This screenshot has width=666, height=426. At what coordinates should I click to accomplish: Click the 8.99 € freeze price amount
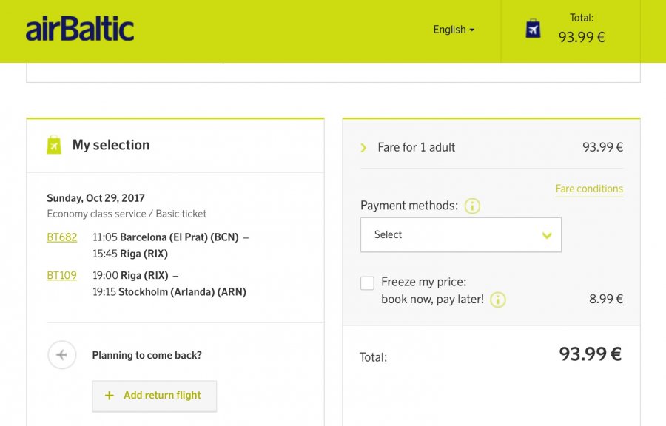pyautogui.click(x=606, y=299)
